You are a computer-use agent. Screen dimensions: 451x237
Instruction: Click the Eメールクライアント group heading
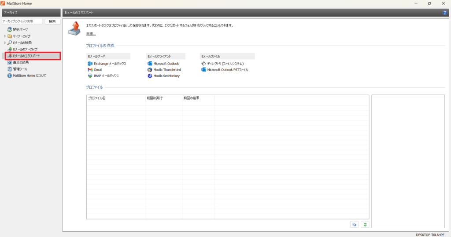(166, 57)
